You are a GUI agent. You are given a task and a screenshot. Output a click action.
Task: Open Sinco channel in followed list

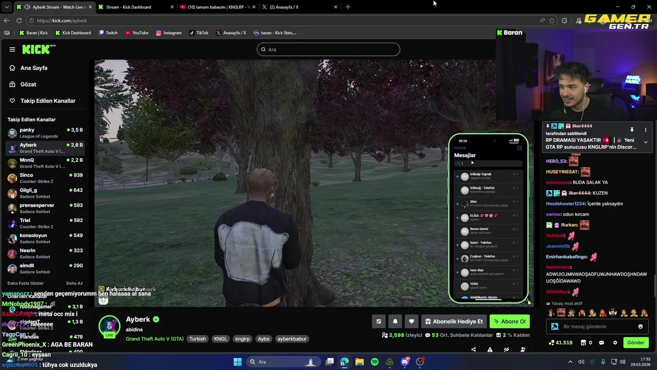tap(46, 178)
